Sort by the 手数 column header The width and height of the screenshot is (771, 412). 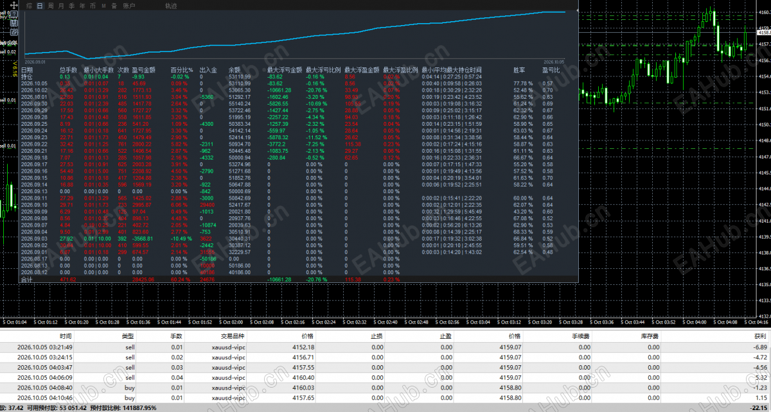(175, 336)
